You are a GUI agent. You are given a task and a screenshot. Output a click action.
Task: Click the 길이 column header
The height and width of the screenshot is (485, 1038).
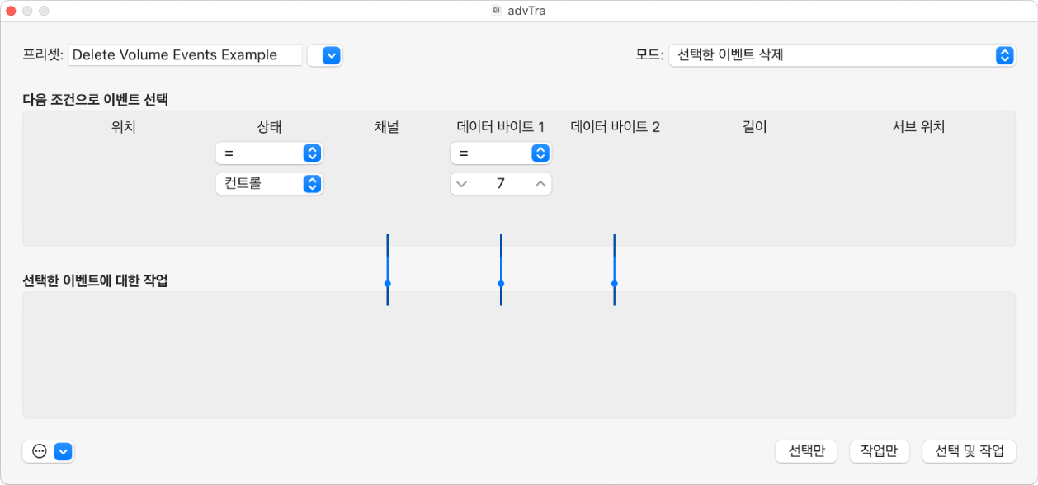coord(755,127)
